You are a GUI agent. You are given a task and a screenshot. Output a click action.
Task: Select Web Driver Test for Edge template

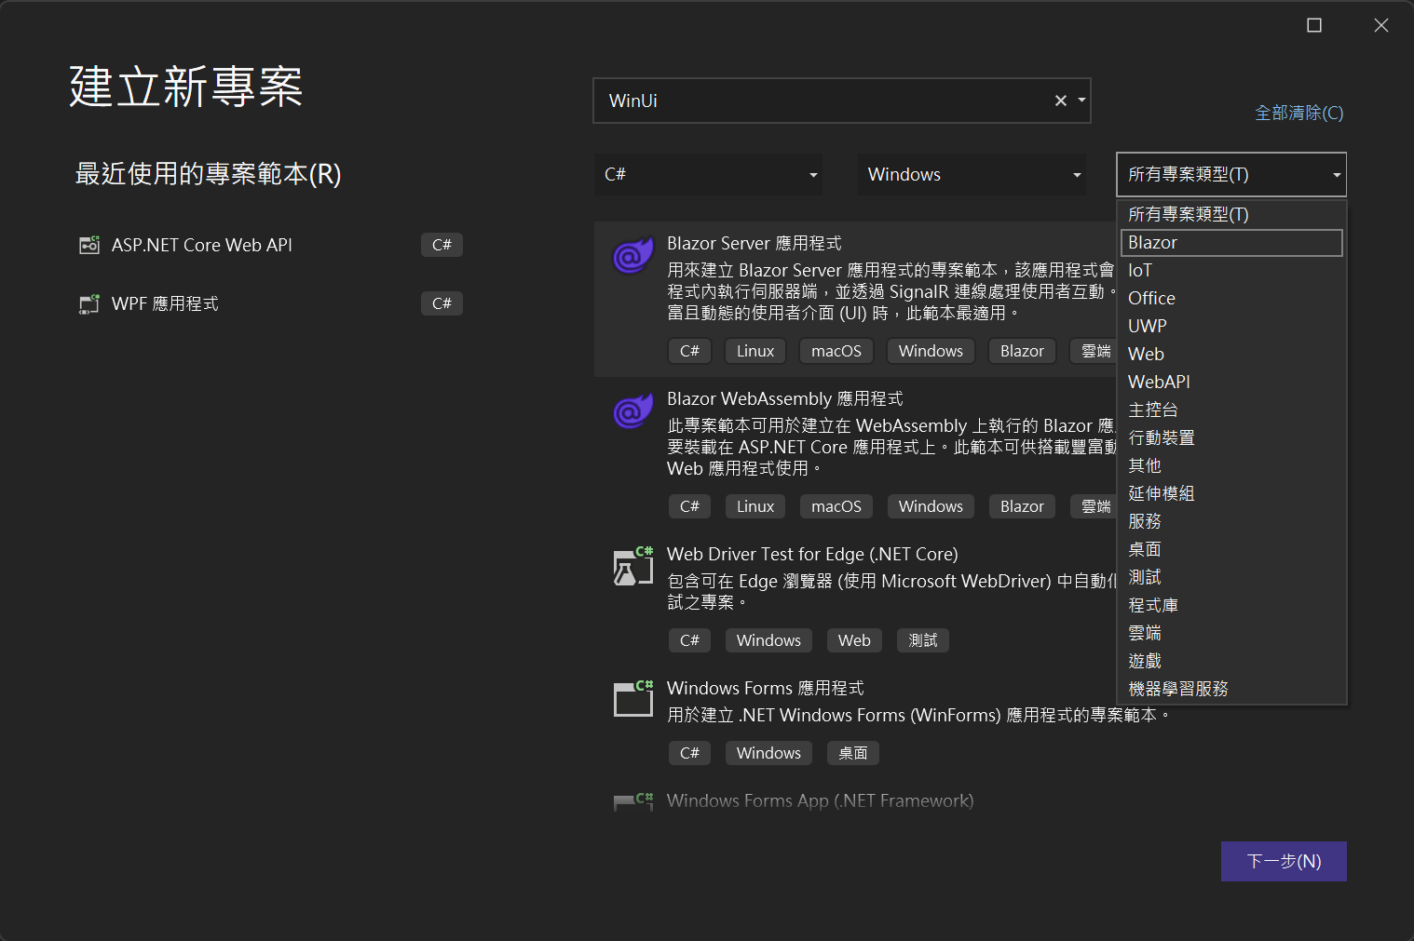(x=812, y=554)
